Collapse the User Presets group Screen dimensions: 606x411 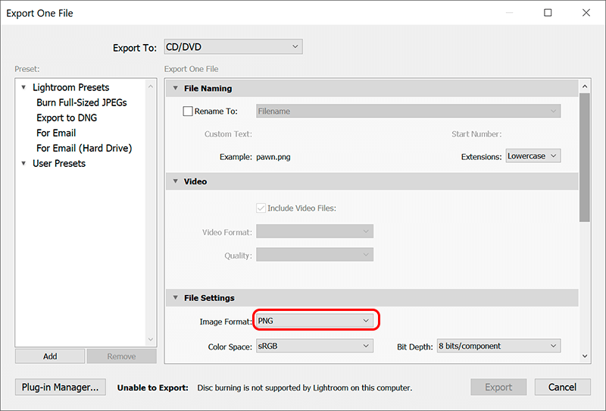click(23, 163)
